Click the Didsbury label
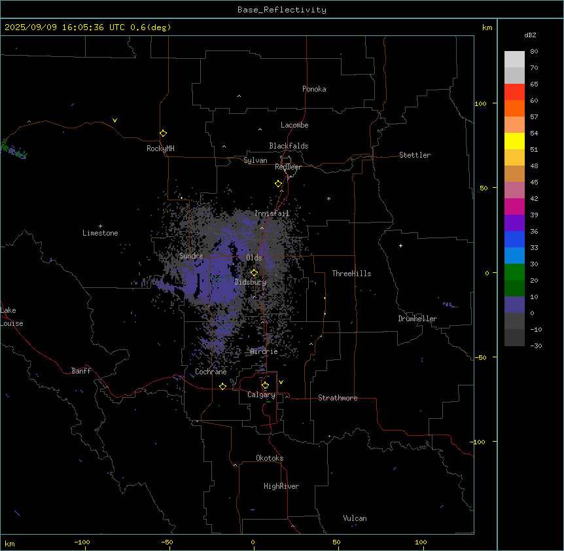Viewport: 564px width, 551px height. (251, 282)
